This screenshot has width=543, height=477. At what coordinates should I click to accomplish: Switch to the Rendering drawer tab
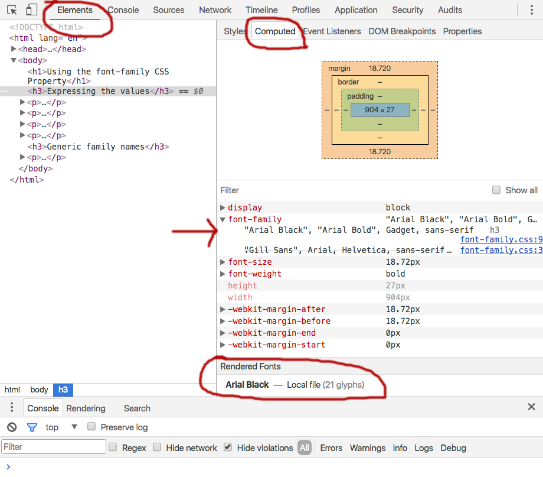[86, 408]
